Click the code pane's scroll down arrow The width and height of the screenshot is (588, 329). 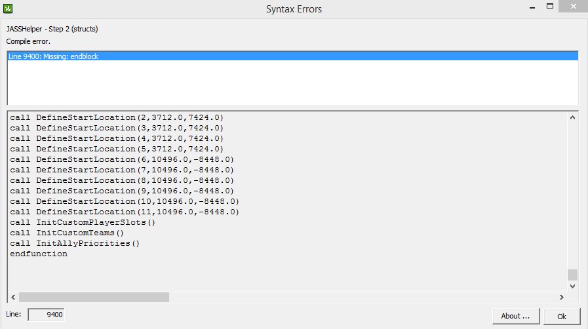click(572, 286)
